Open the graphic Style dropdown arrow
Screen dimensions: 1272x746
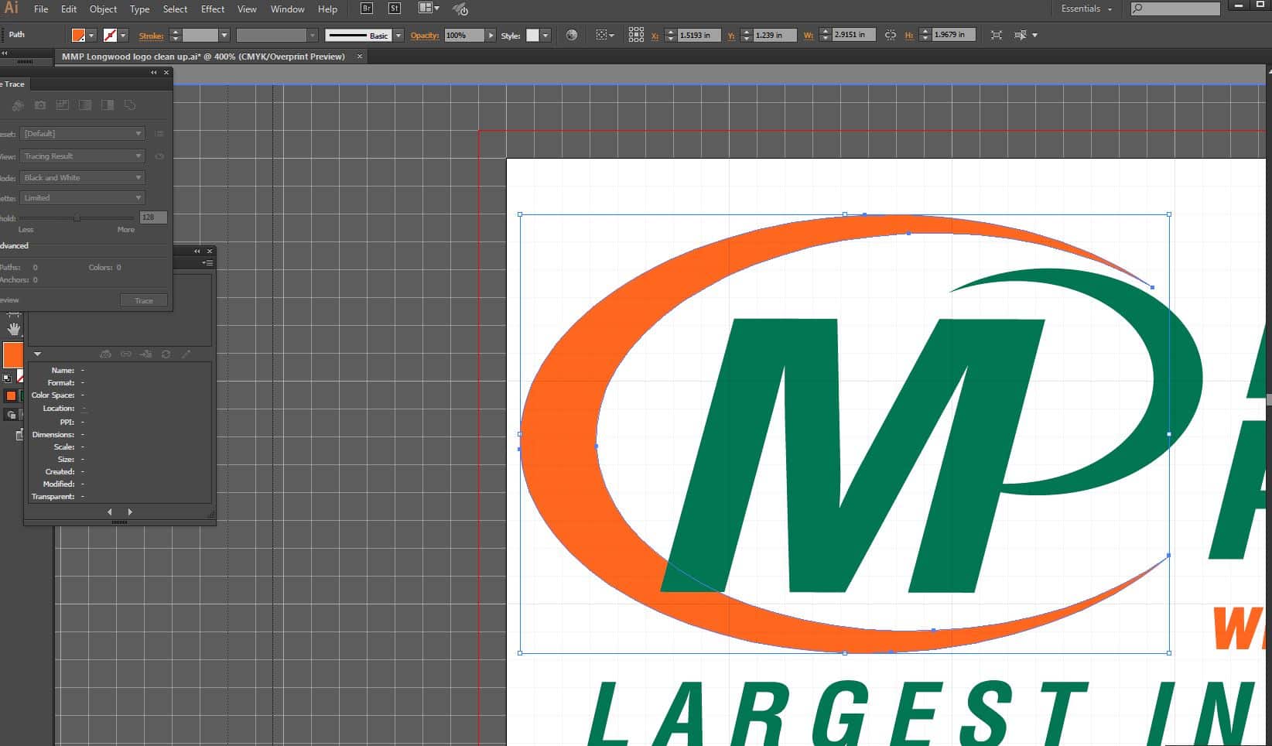pyautogui.click(x=545, y=36)
